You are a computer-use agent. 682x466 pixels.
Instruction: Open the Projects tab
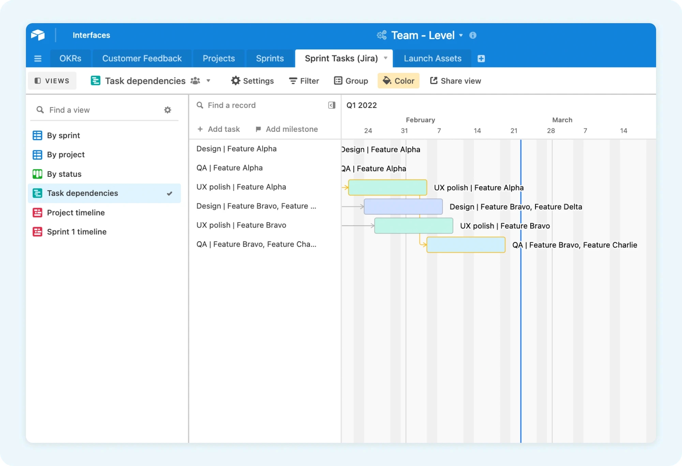tap(219, 58)
